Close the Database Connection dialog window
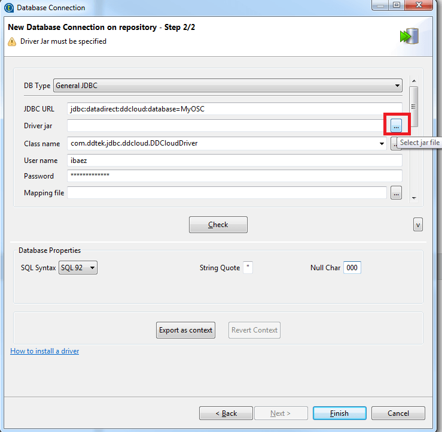 click(x=419, y=5)
